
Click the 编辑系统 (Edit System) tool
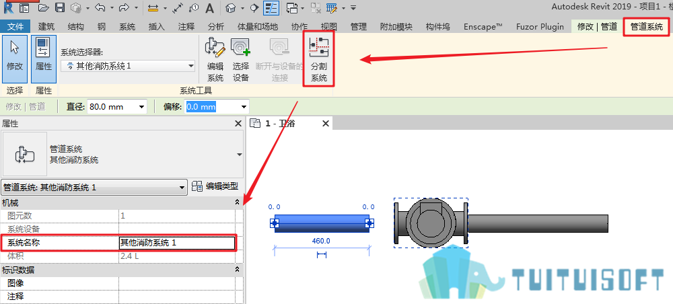click(x=215, y=60)
